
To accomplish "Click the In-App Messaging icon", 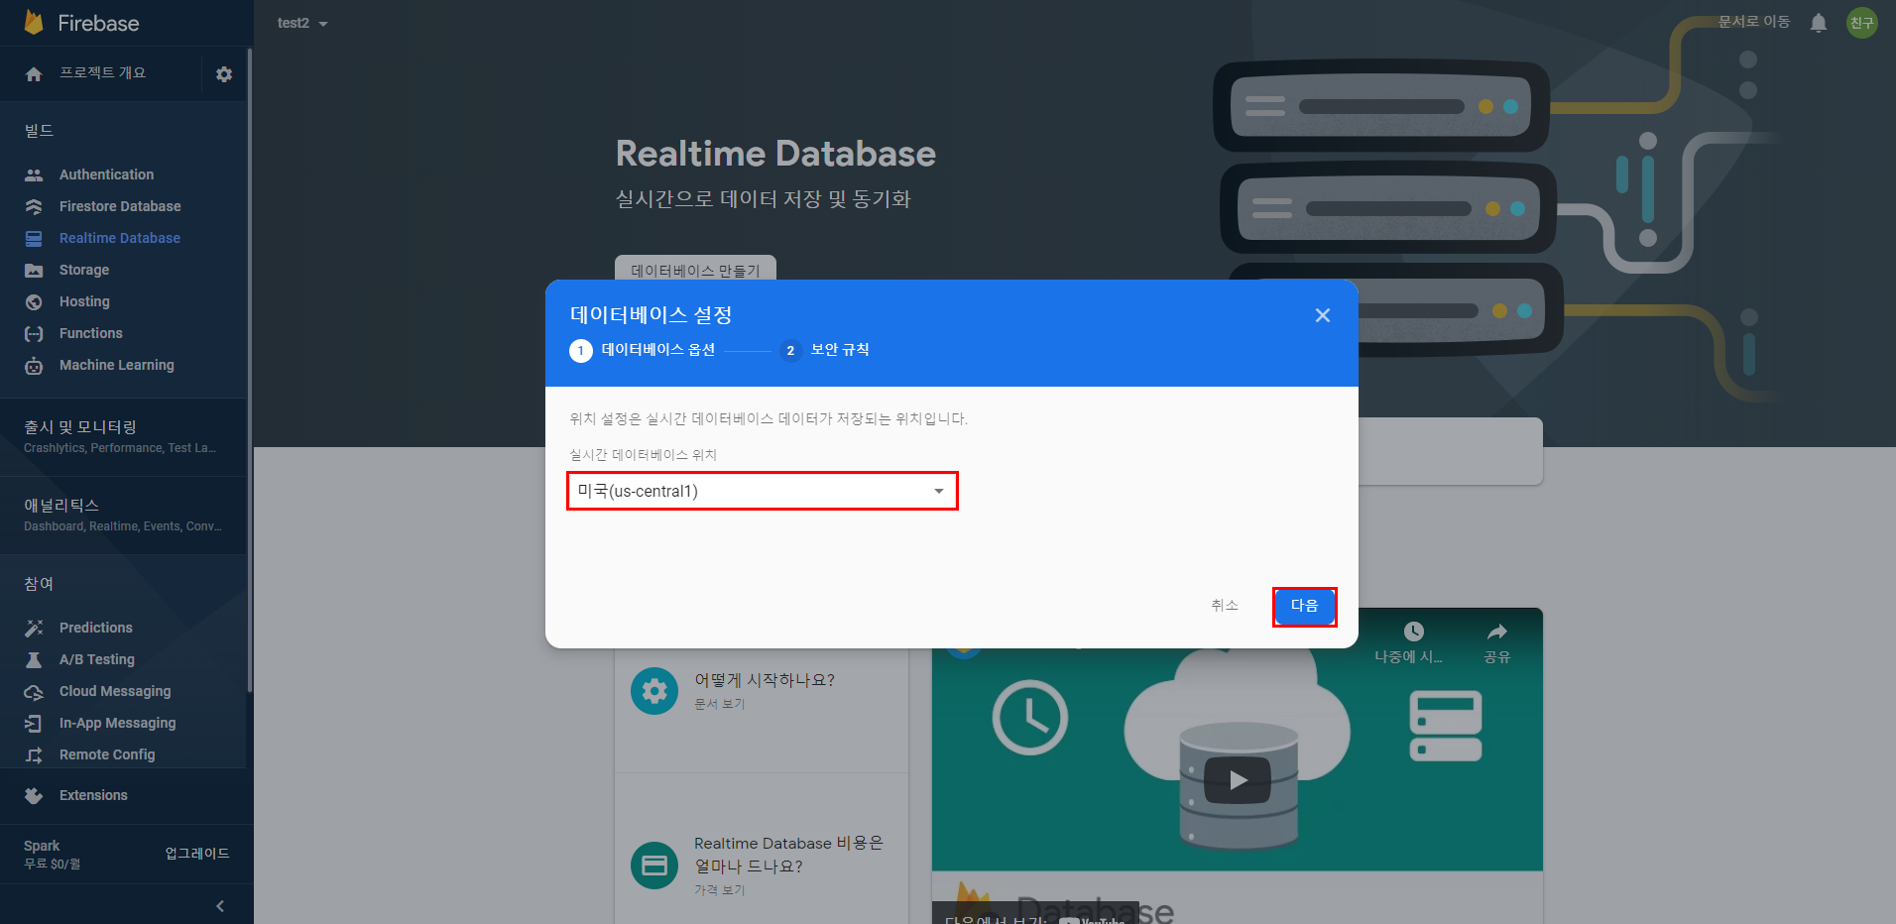I will (34, 724).
